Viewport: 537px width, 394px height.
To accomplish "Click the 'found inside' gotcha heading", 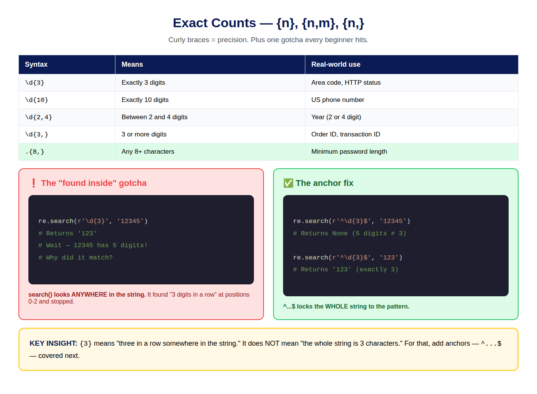I will (x=94, y=183).
